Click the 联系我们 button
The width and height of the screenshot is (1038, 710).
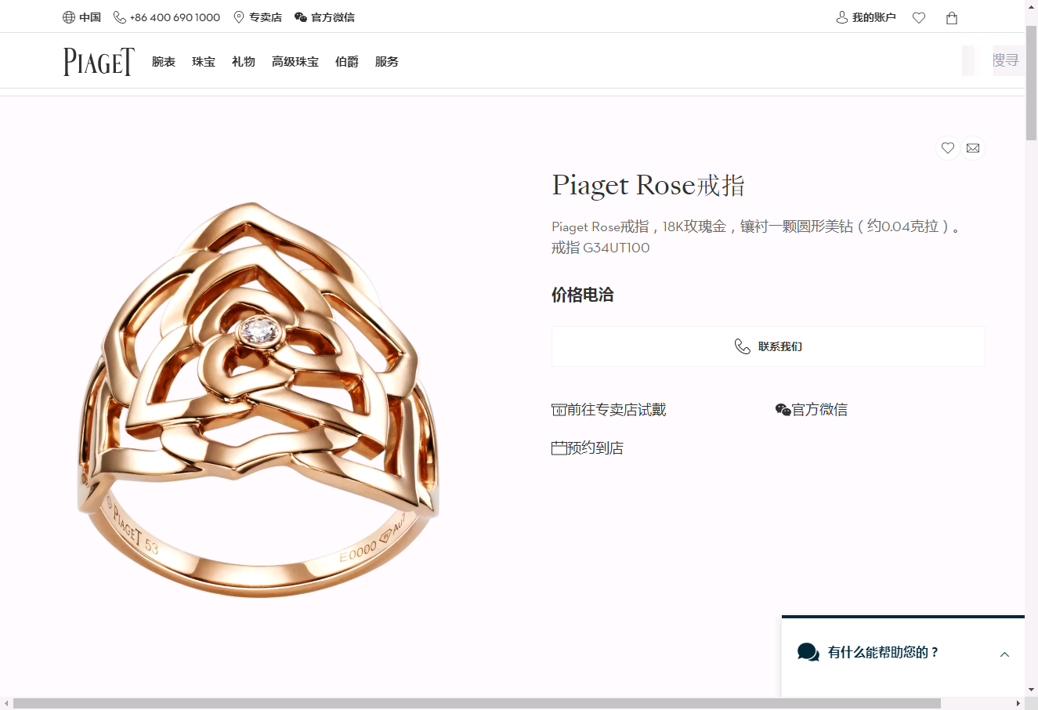coord(768,346)
